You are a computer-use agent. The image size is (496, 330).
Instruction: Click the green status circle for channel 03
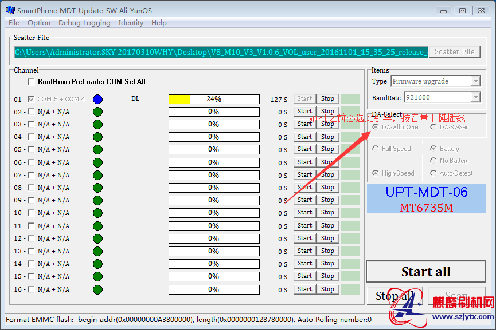point(97,124)
